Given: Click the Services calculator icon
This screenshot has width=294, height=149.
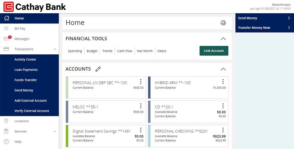Looking at the screenshot, I should (6, 131).
